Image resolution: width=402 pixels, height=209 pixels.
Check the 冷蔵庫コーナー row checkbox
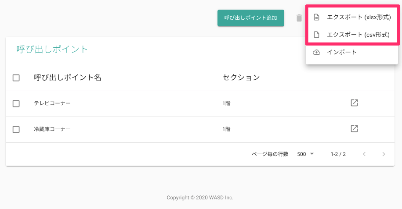click(x=16, y=129)
